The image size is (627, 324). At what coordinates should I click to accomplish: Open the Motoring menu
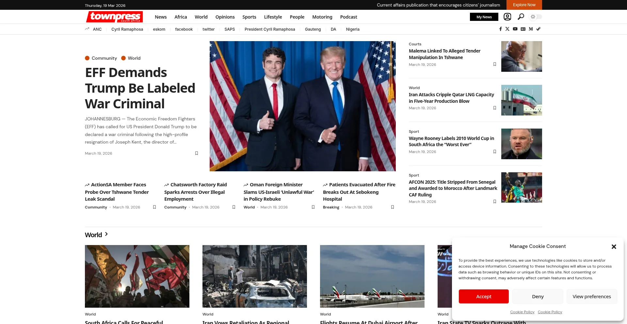coord(322,17)
